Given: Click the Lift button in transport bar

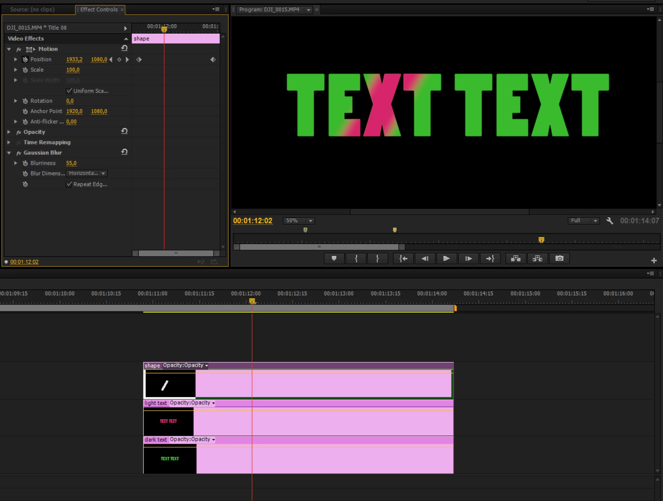Looking at the screenshot, I should click(x=515, y=258).
